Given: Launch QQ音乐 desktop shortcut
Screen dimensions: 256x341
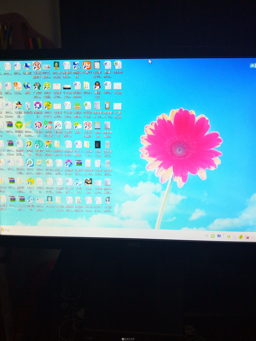Looking at the screenshot, I should [x=30, y=186].
